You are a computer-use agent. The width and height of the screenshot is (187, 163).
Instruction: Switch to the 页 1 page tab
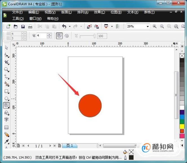(x=70, y=146)
